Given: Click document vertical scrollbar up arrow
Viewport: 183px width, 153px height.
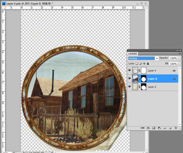Looking at the screenshot, I should (x=147, y=8).
